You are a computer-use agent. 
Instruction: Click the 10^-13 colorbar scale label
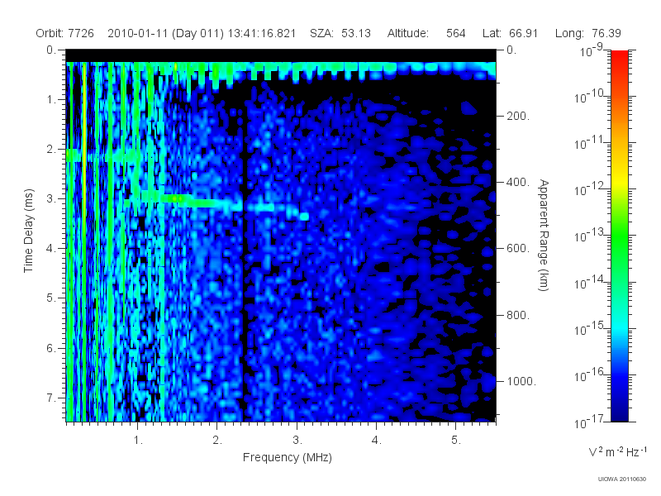pyautogui.click(x=591, y=236)
